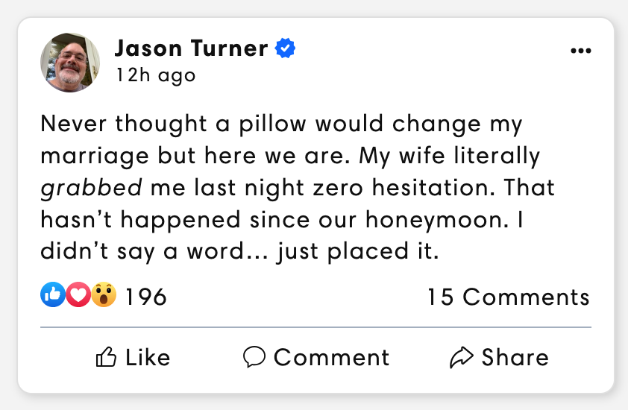Click the italic word "grabbed" in the post

(x=91, y=187)
